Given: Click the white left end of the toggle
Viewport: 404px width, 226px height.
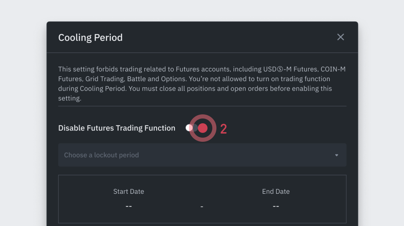Looking at the screenshot, I should (189, 128).
